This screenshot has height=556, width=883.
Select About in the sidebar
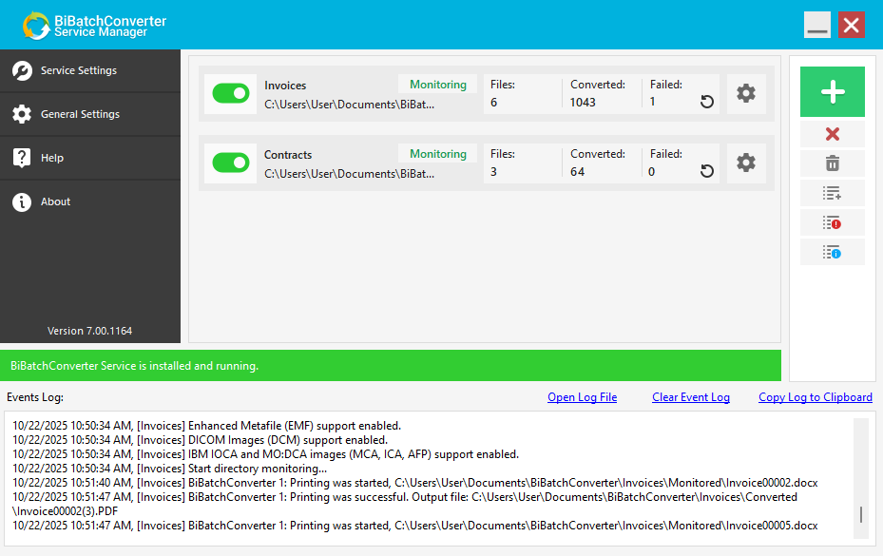tap(89, 201)
